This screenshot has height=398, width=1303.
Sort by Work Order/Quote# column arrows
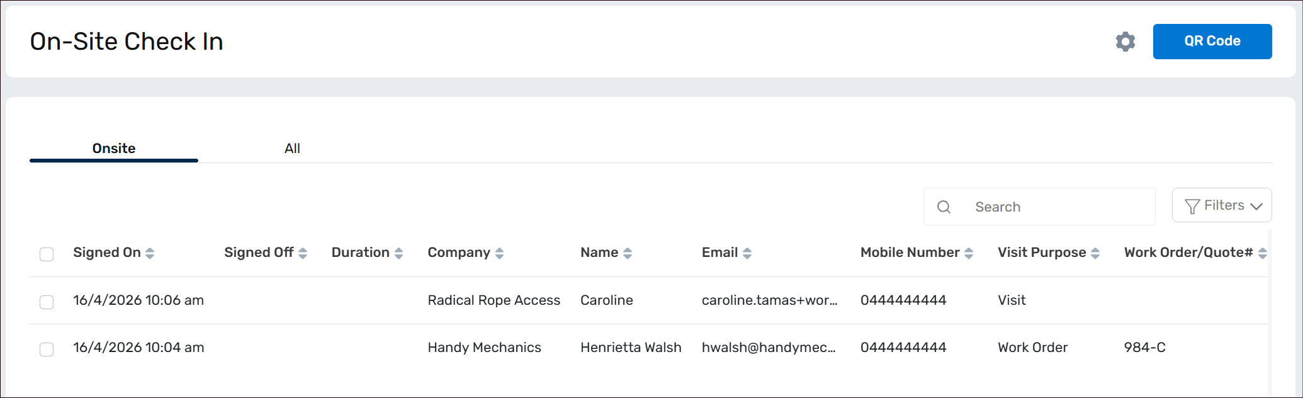(1262, 253)
